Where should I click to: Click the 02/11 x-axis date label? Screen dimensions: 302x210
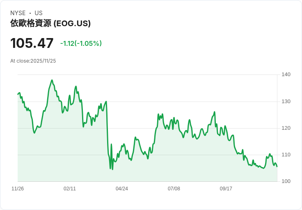70,188
